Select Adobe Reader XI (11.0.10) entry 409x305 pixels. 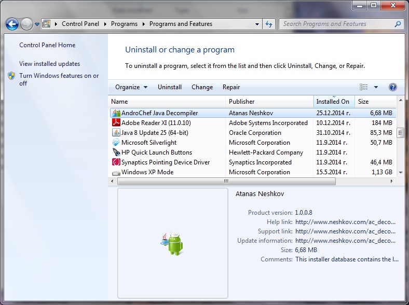[156, 123]
